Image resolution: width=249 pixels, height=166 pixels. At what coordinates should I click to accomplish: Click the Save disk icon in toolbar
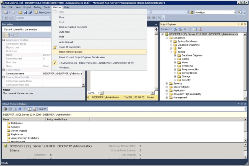[25, 12]
